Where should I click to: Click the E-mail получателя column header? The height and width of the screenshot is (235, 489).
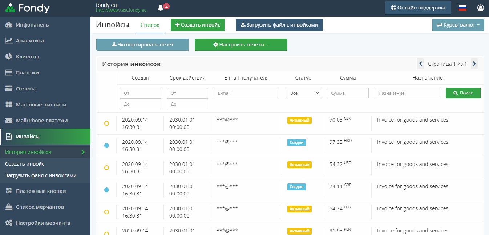click(x=246, y=78)
